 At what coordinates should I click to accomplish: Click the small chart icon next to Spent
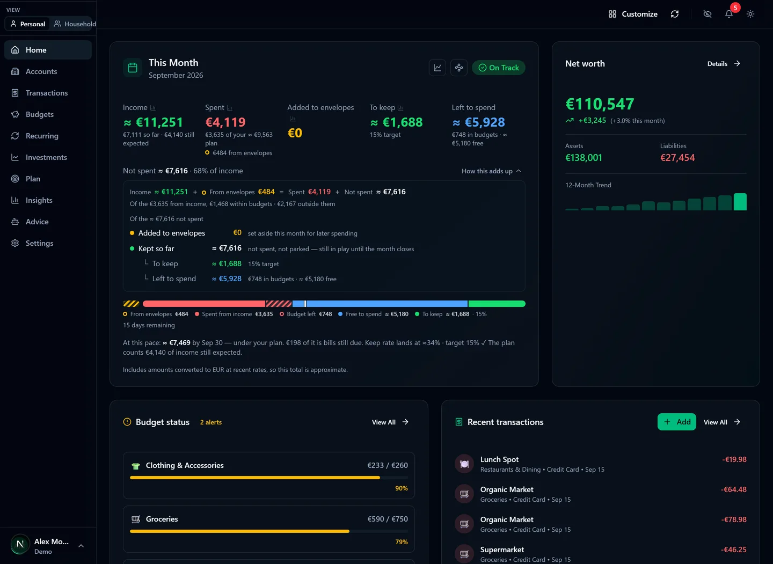[x=230, y=108]
